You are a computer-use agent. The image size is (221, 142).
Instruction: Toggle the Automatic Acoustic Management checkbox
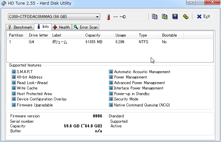(111, 72)
